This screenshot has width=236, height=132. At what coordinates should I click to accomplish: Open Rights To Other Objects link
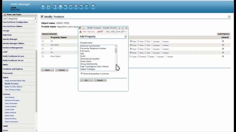(x=13, y=87)
